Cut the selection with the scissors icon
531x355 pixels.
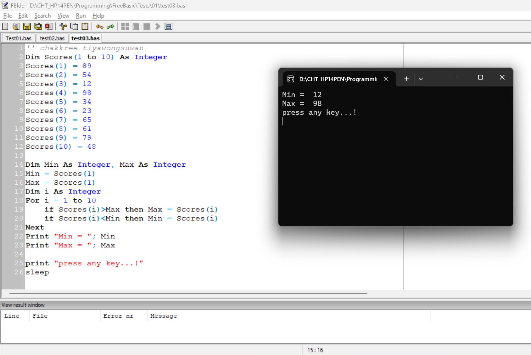point(63,26)
